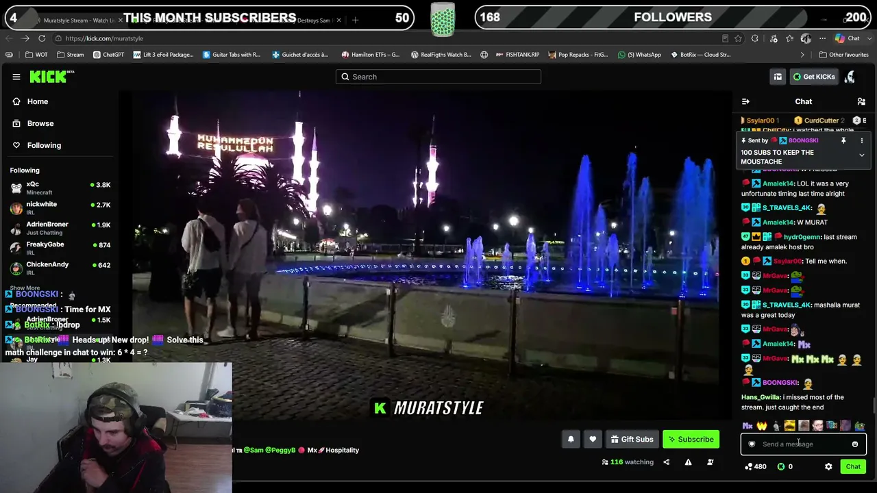This screenshot has height=493, width=877.
Task: Open Hans_Gwilla username in chat
Action: (x=761, y=397)
